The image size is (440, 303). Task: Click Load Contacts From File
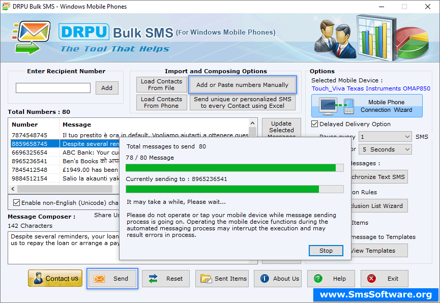(161, 84)
